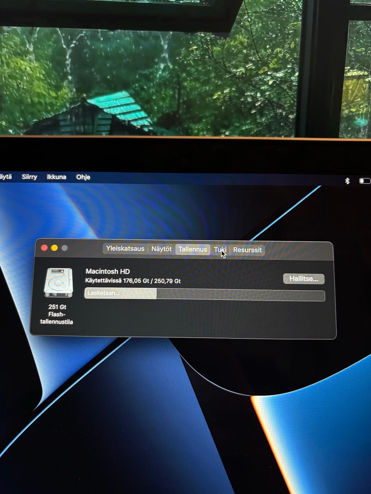This screenshot has width=371, height=494.
Task: Click the Macintosh HD volume name
Action: coord(108,271)
